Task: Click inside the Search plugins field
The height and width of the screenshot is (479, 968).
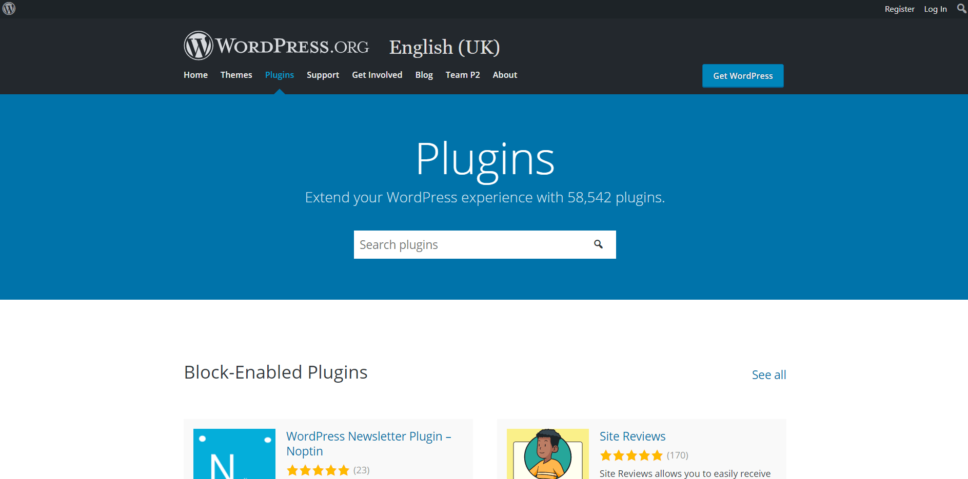Action: pyautogui.click(x=462, y=244)
